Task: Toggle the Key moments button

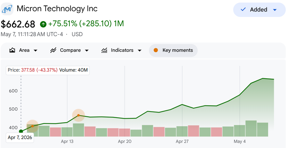Action: pos(173,51)
